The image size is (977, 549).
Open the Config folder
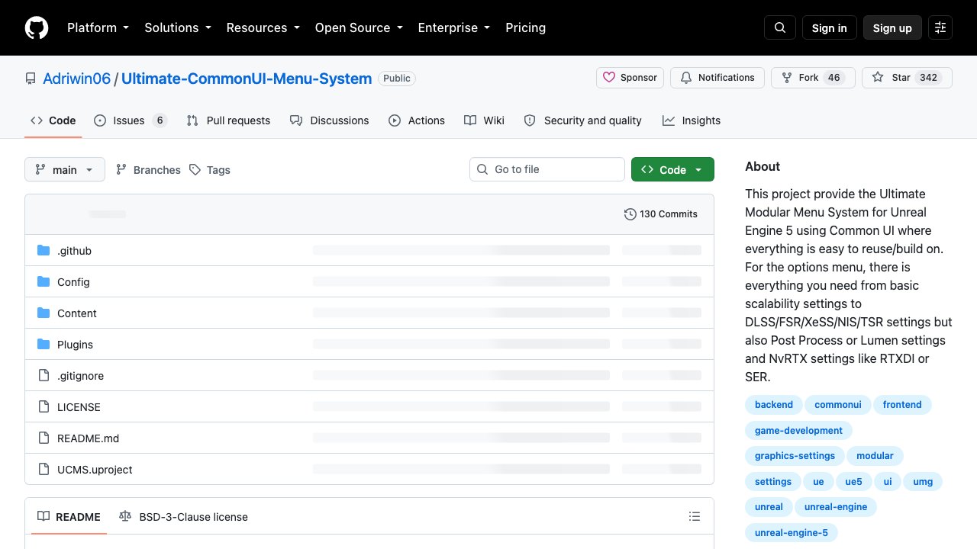(73, 282)
